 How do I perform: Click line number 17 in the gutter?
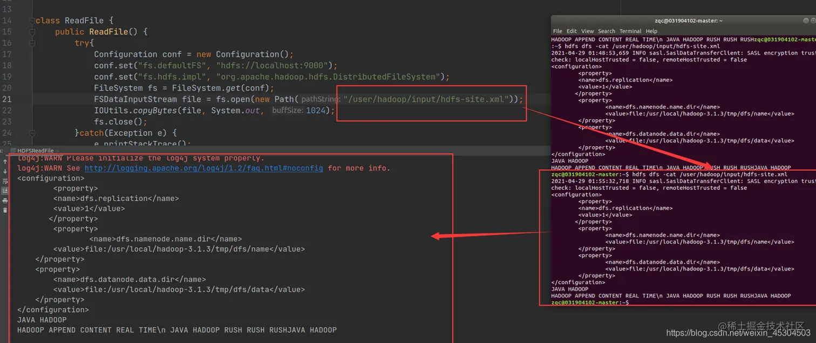tap(6, 54)
